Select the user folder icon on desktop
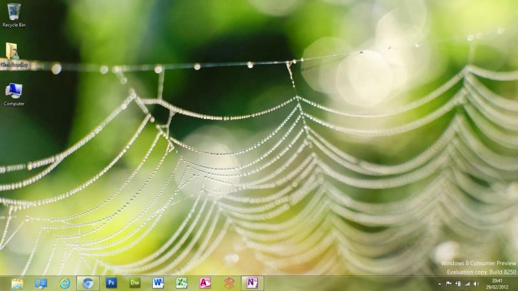The width and height of the screenshot is (518, 291). pos(12,51)
